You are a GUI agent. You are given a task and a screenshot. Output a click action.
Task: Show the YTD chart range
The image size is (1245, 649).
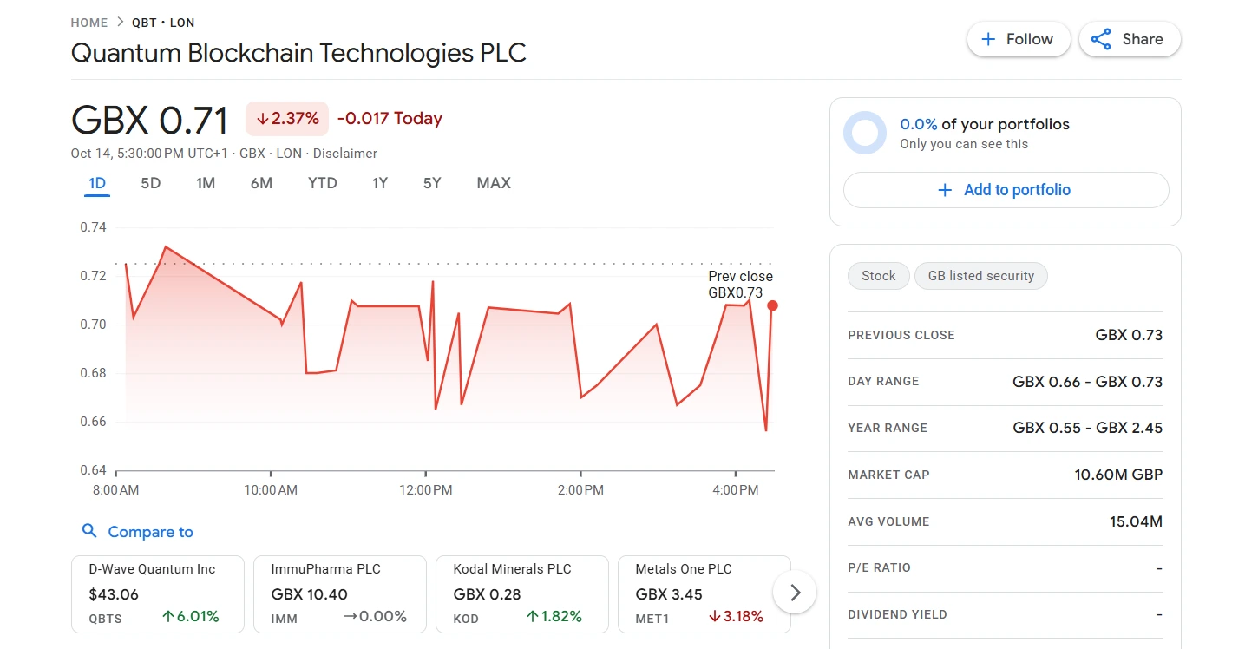[322, 183]
